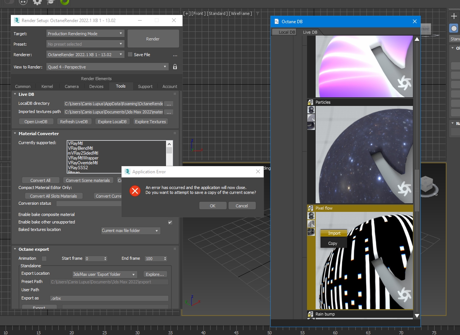Open the Account tab

pyautogui.click(x=170, y=86)
